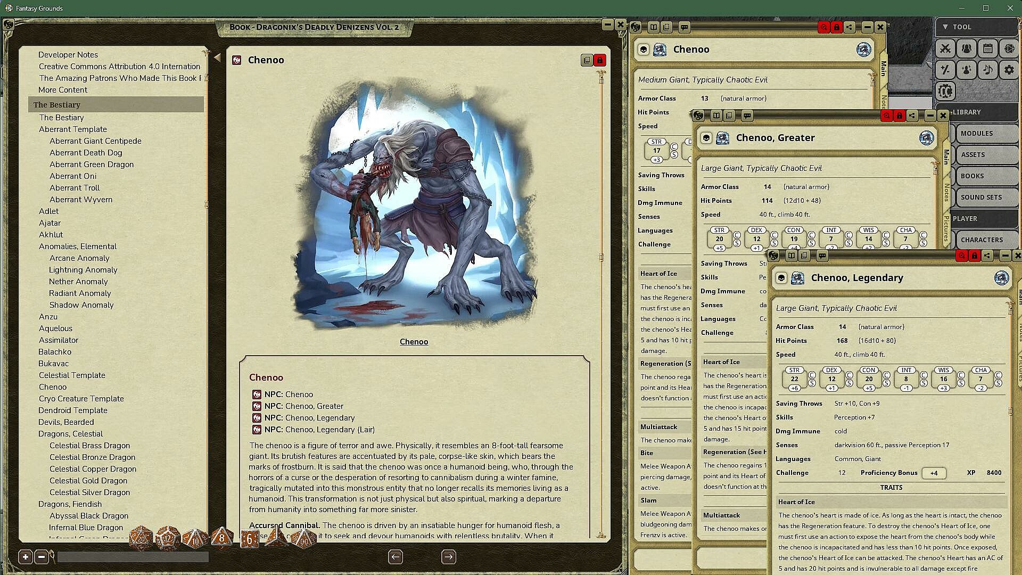Toggle the red lock on the Chenoo book page
Screen dimensions: 1022x575
pyautogui.click(x=600, y=60)
